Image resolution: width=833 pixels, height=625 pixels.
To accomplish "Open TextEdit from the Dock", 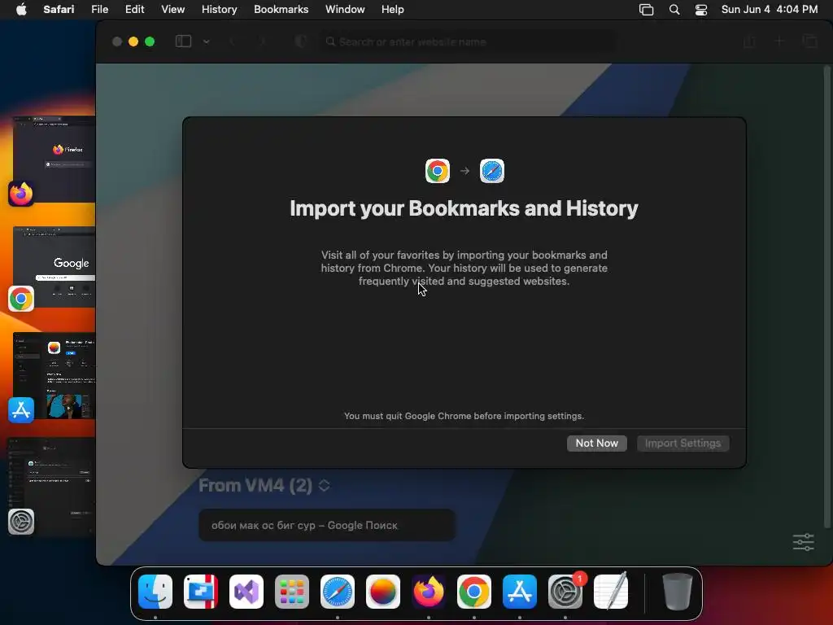I will click(611, 592).
